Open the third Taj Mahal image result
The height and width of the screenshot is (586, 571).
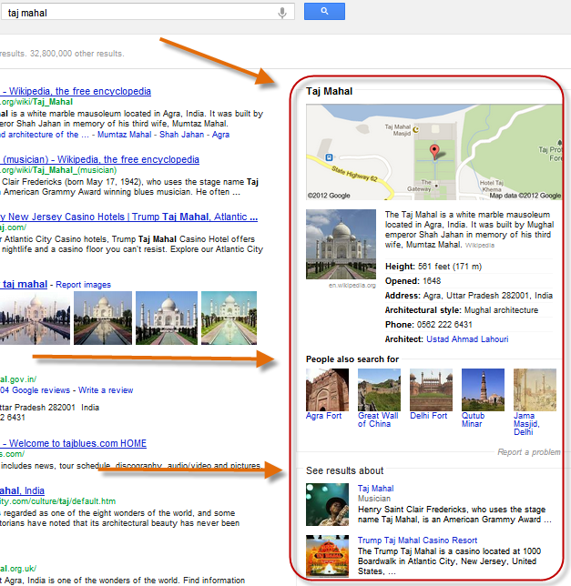(x=167, y=318)
